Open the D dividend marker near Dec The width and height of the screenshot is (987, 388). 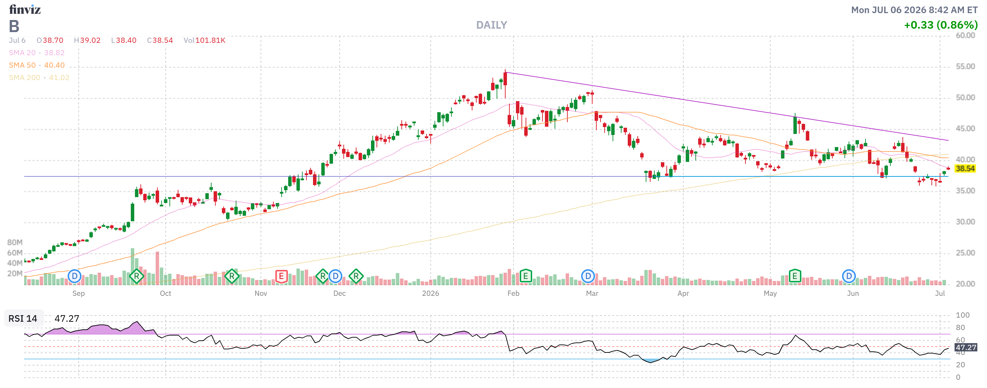pyautogui.click(x=335, y=276)
